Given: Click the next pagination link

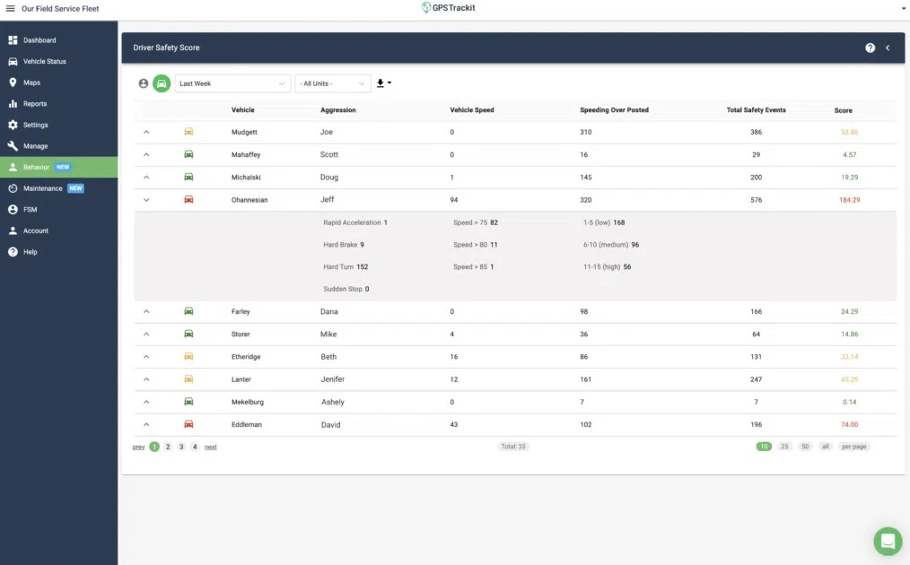Looking at the screenshot, I should pyautogui.click(x=210, y=446).
